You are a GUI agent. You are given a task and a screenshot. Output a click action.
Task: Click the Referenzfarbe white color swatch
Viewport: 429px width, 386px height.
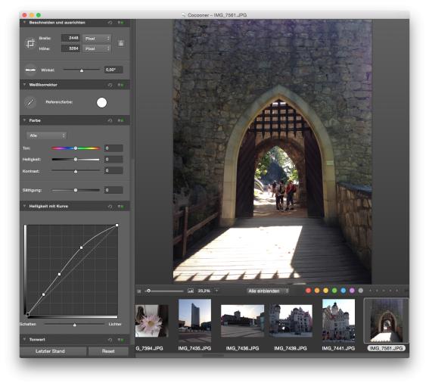(102, 103)
